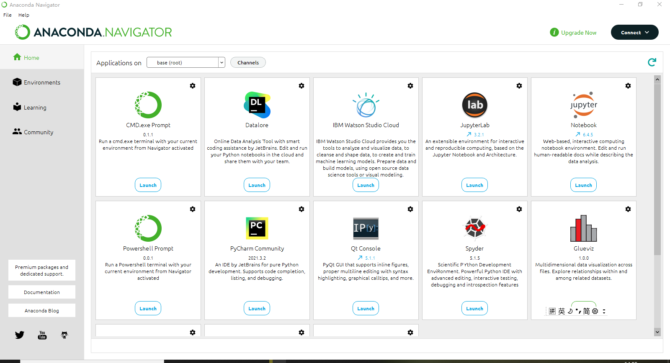Open settings gear on IBM Watson Studio card

410,86
